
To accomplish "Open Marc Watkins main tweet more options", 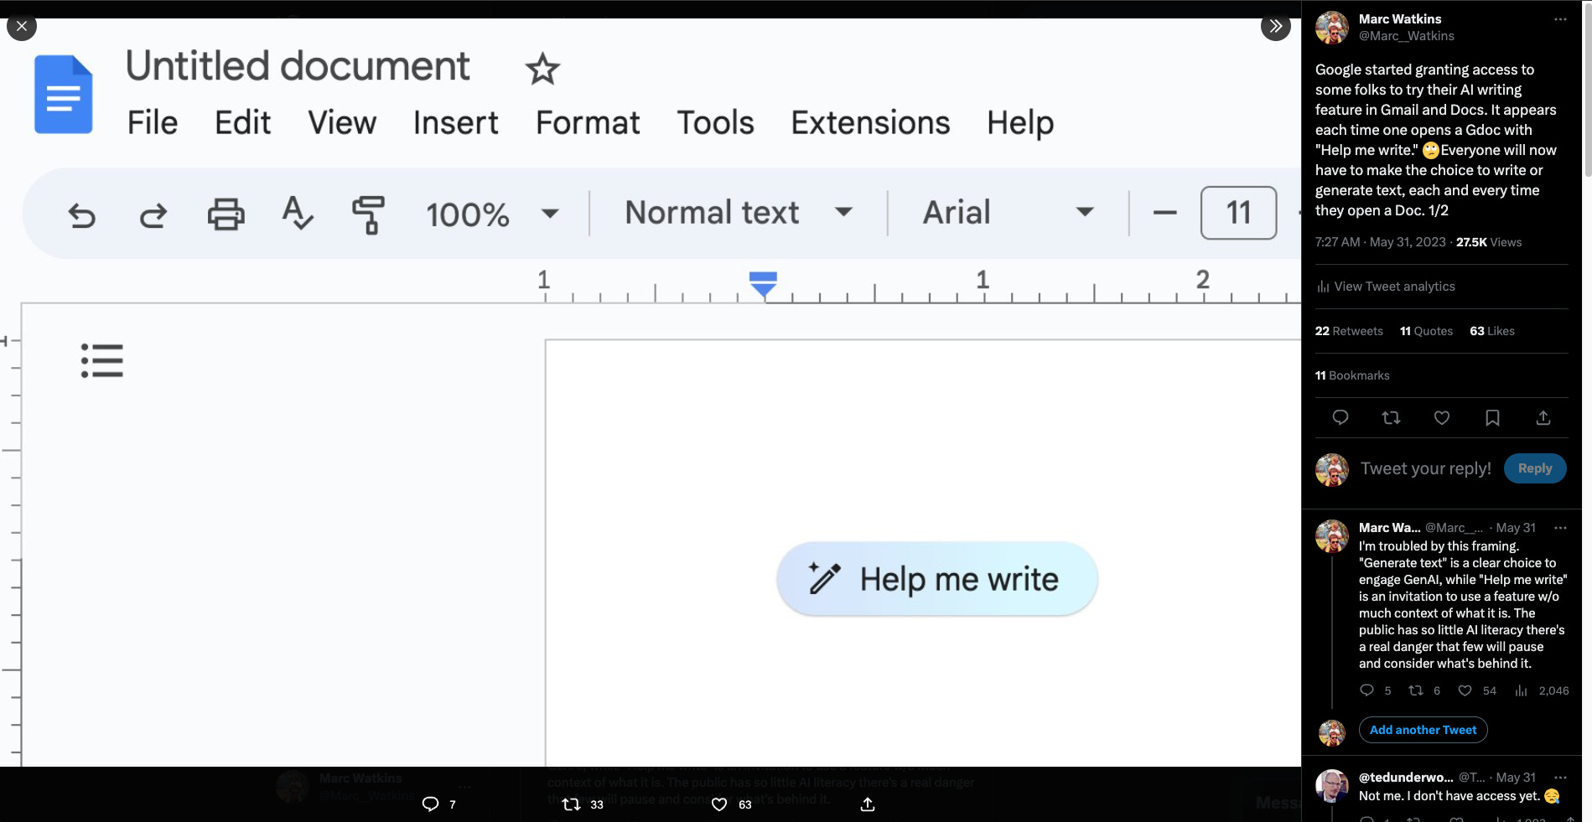I will (1560, 19).
